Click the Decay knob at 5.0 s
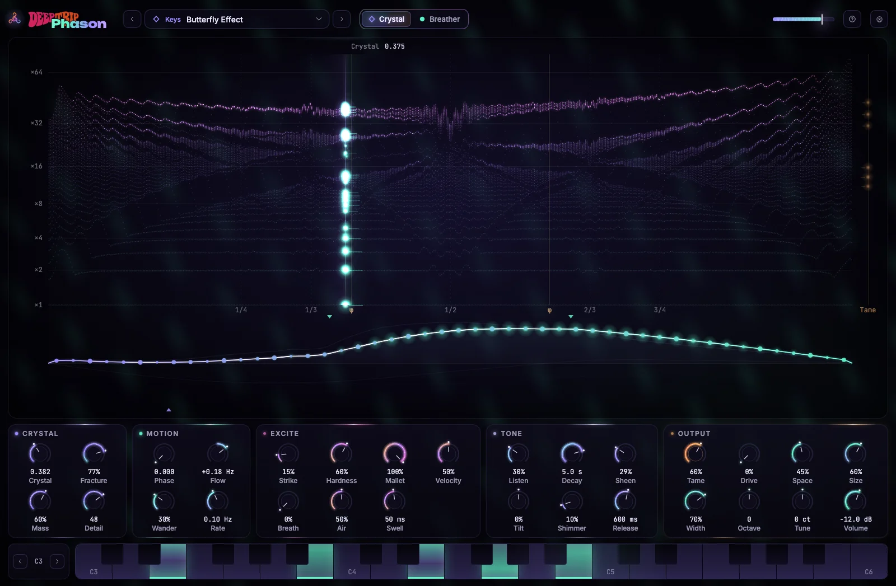 (x=572, y=453)
